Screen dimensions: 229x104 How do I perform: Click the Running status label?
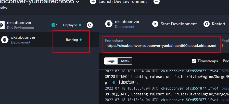pyautogui.click(x=72, y=40)
